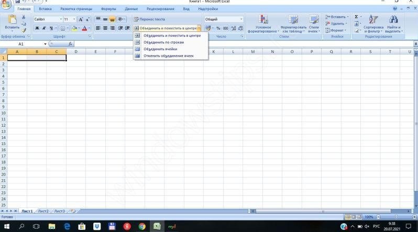Image resolution: width=418 pixels, height=232 pixels.
Task: Open Условное форматирование dropdown
Action: tap(263, 24)
